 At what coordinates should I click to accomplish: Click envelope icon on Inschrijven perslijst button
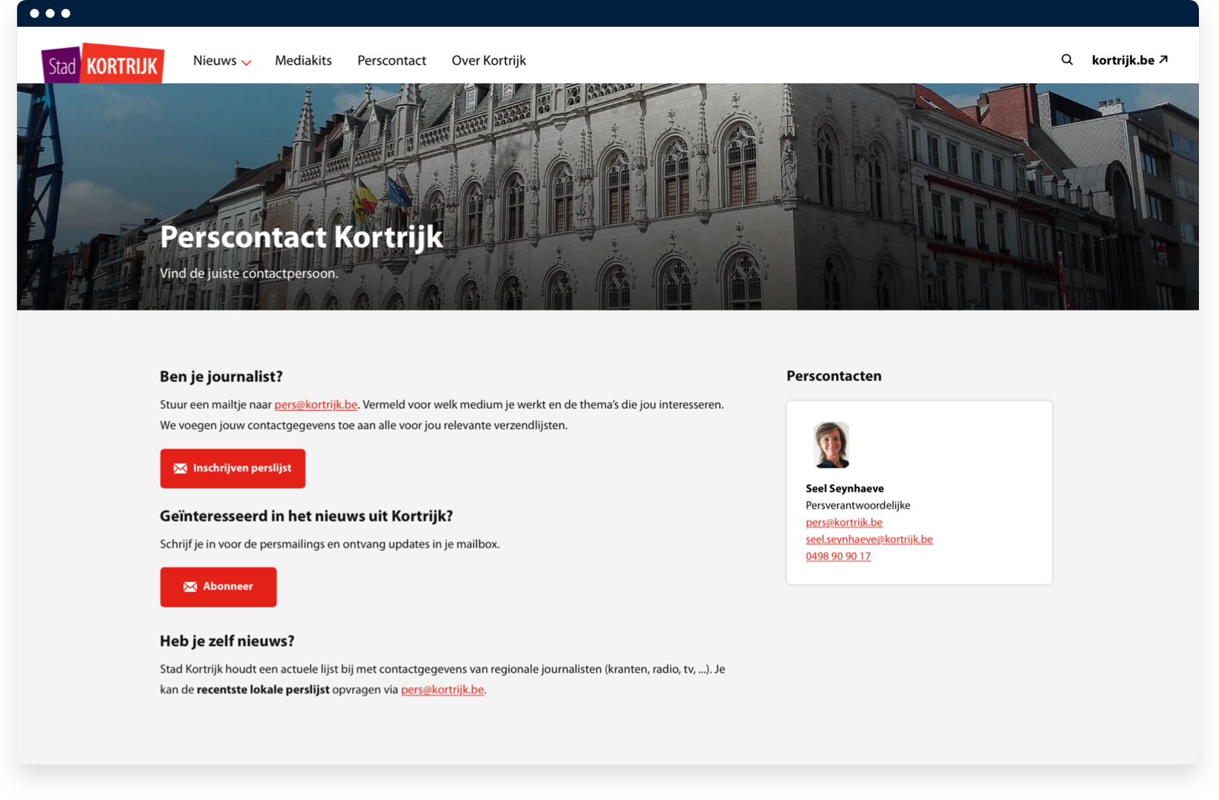[180, 469]
